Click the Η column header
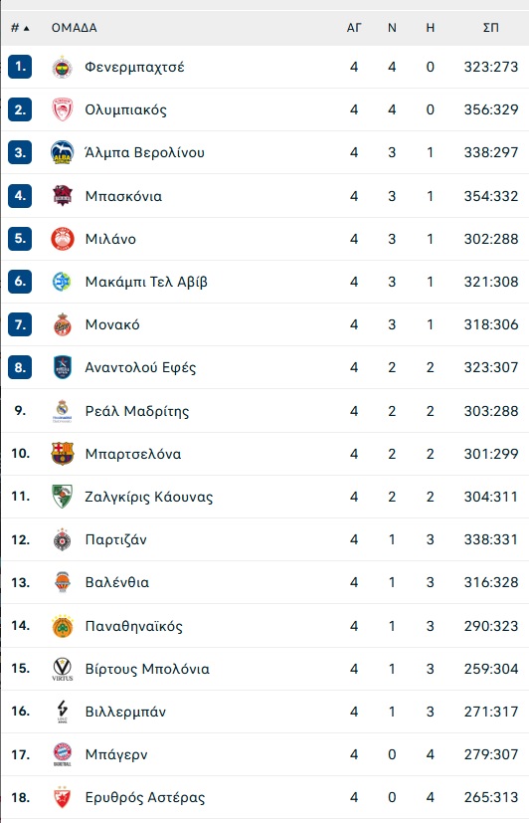This screenshot has width=529, height=823. point(430,28)
